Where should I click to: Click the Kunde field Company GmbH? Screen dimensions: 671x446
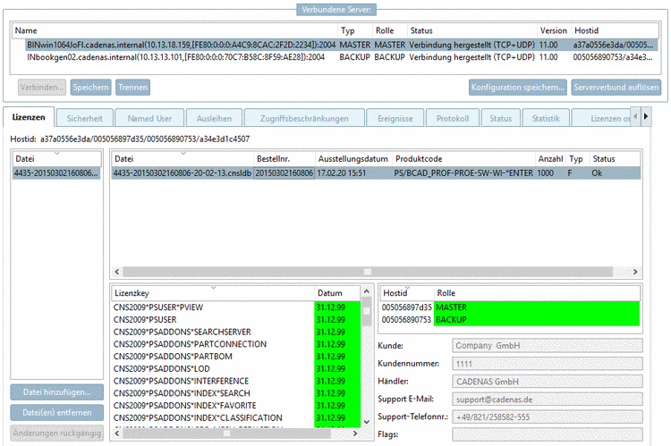point(548,346)
